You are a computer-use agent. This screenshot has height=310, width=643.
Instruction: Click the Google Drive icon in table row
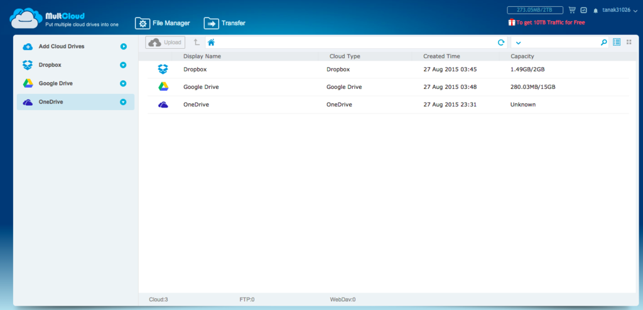tap(163, 86)
